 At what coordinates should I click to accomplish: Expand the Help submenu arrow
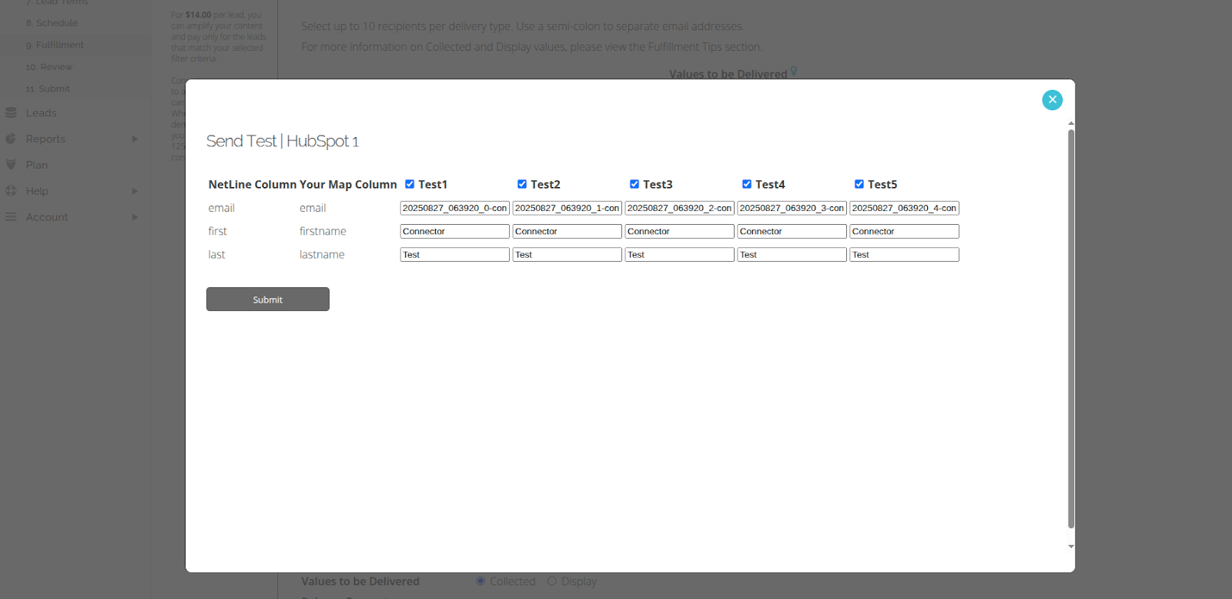tap(135, 191)
